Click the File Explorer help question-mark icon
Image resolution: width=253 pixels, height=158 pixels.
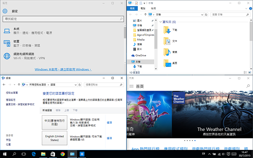250,8
